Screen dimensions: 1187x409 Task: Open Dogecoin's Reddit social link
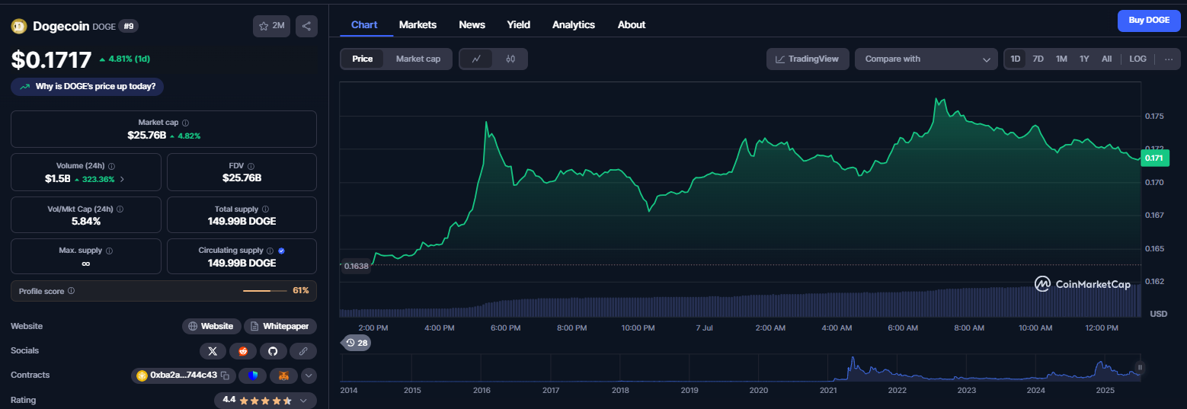coord(243,351)
